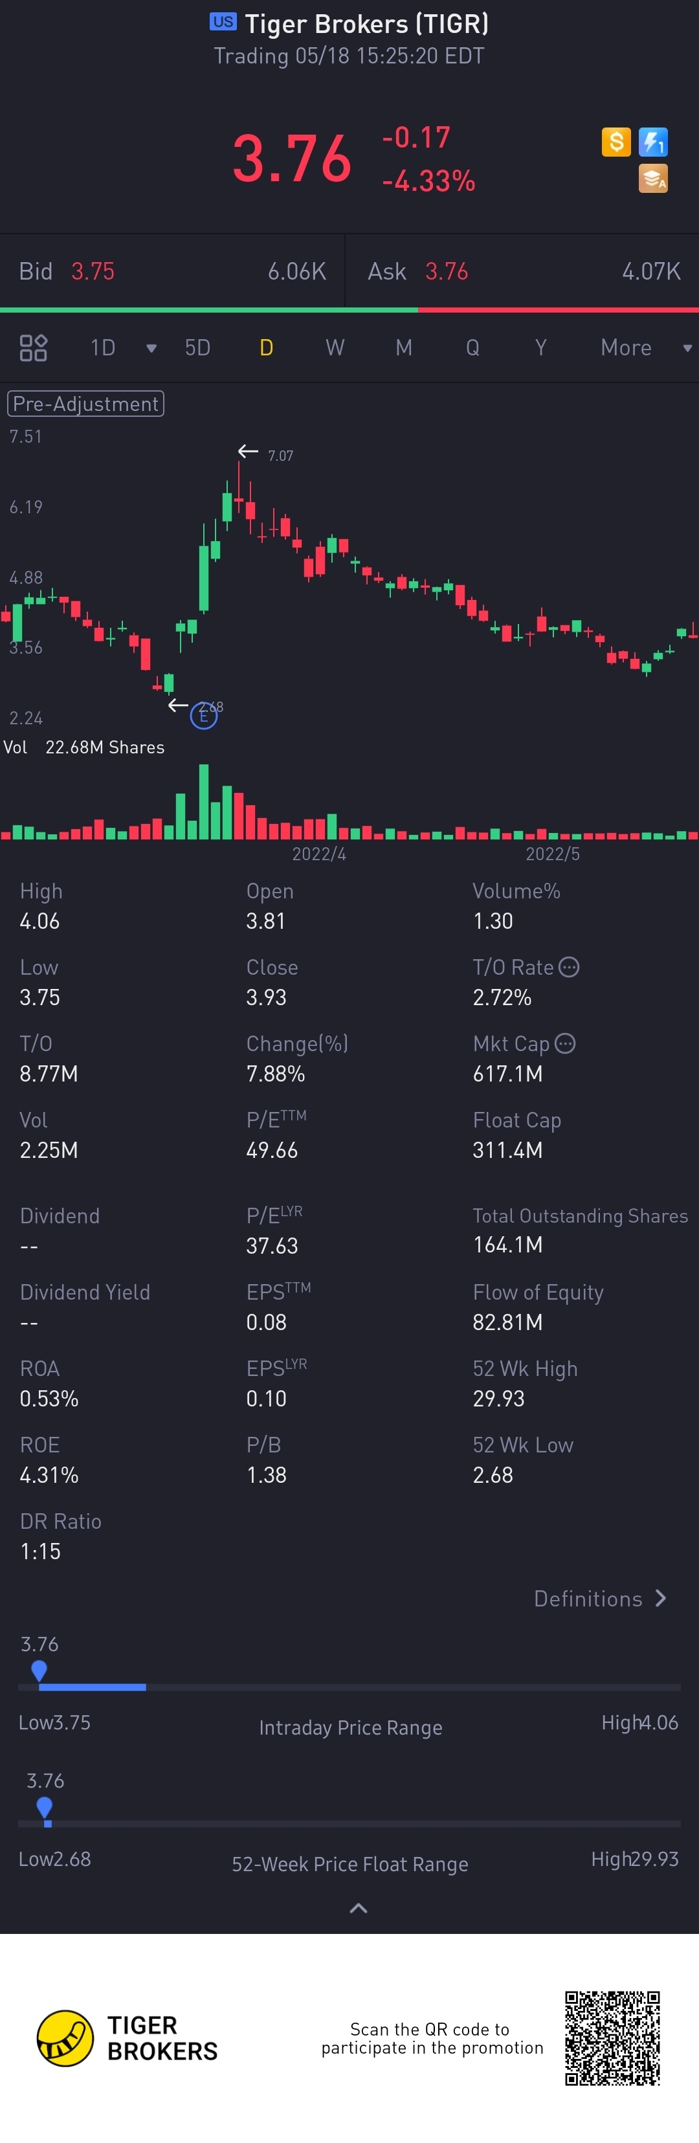The width and height of the screenshot is (699, 2143).
Task: Tap the P/E TTM value 49.66
Action: tap(271, 1149)
